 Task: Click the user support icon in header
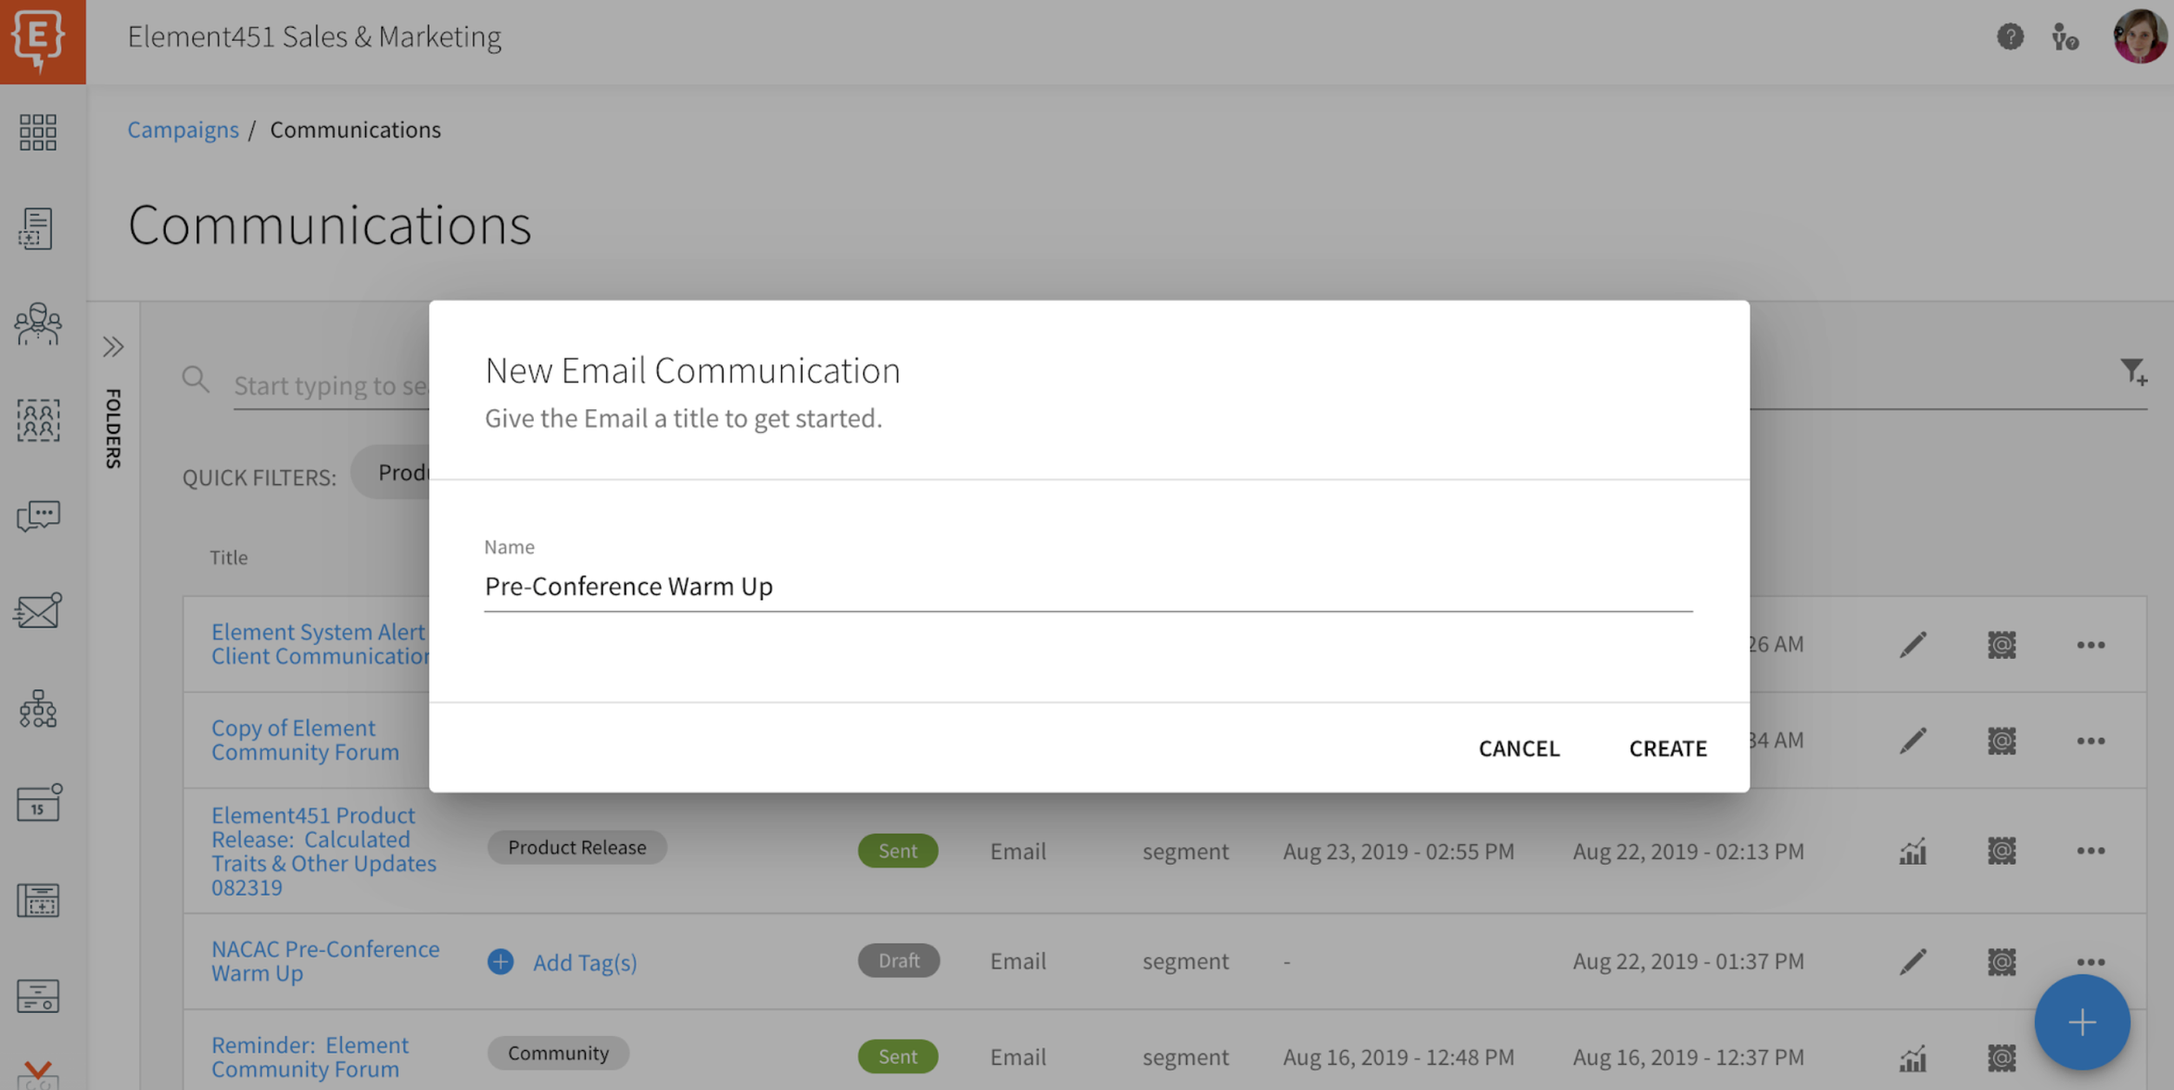(2065, 37)
